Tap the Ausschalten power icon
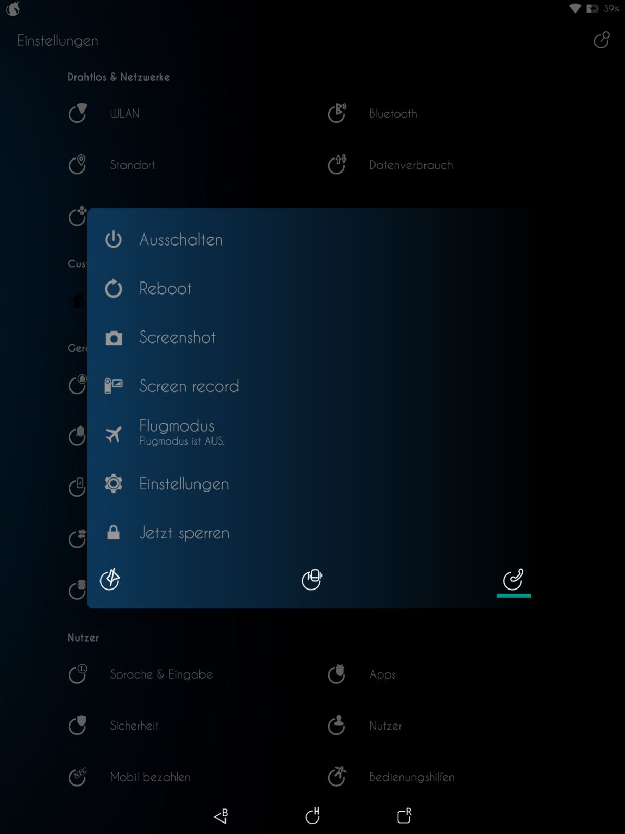Image resolution: width=625 pixels, height=834 pixels. pos(114,240)
